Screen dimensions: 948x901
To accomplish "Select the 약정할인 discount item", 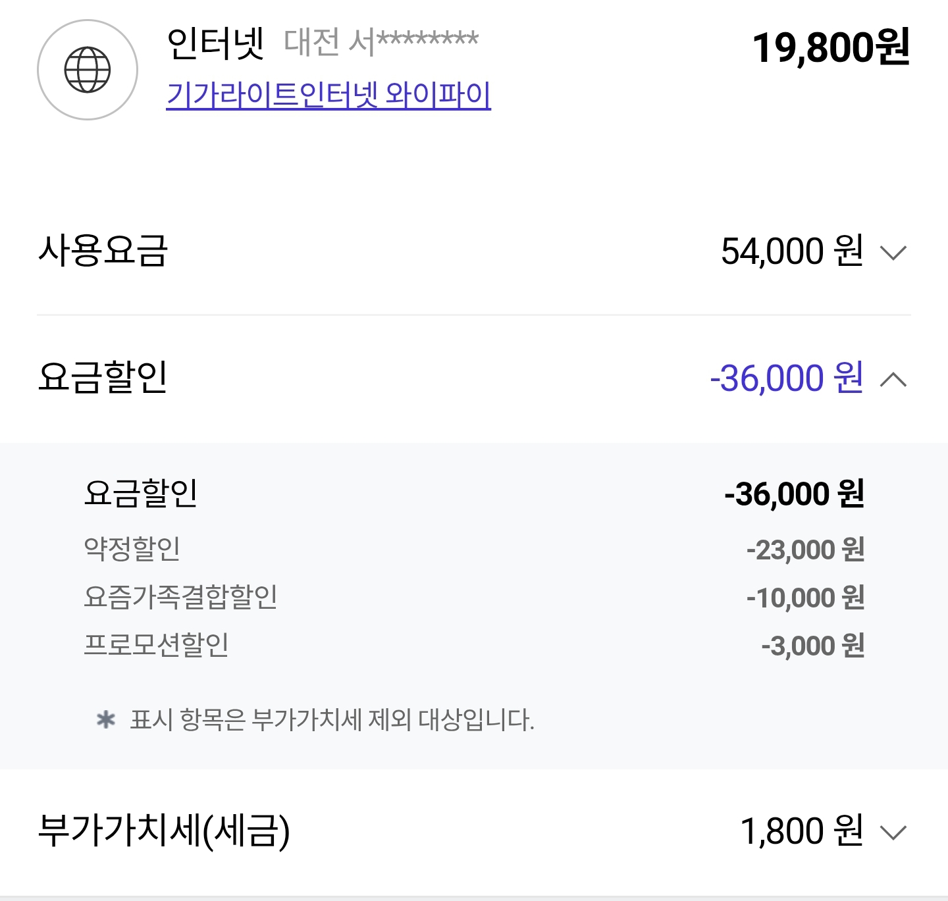I will coord(132,549).
